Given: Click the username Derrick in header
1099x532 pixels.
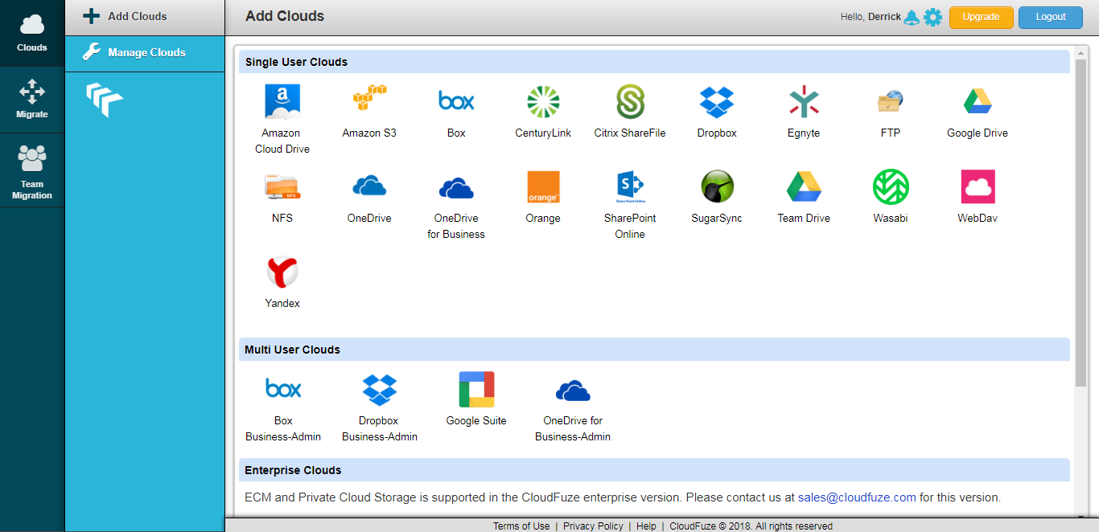Looking at the screenshot, I should [x=884, y=17].
